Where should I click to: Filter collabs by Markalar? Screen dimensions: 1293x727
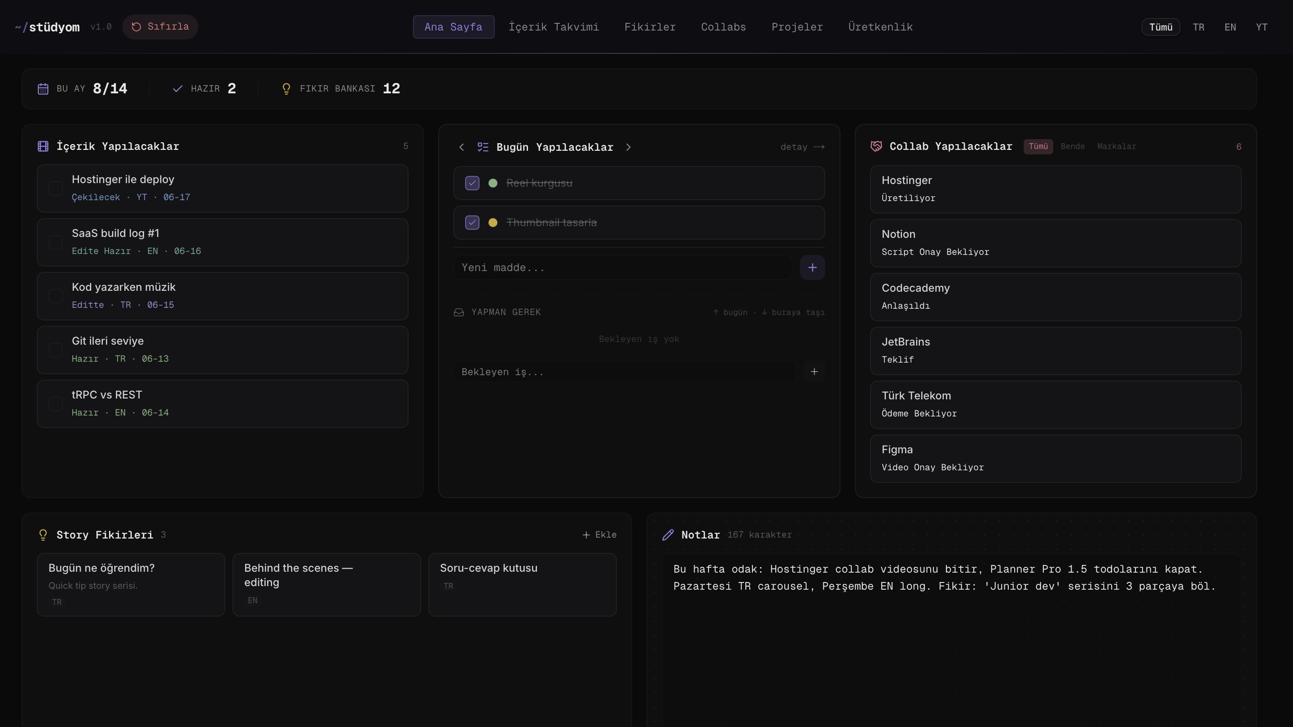pyautogui.click(x=1116, y=146)
